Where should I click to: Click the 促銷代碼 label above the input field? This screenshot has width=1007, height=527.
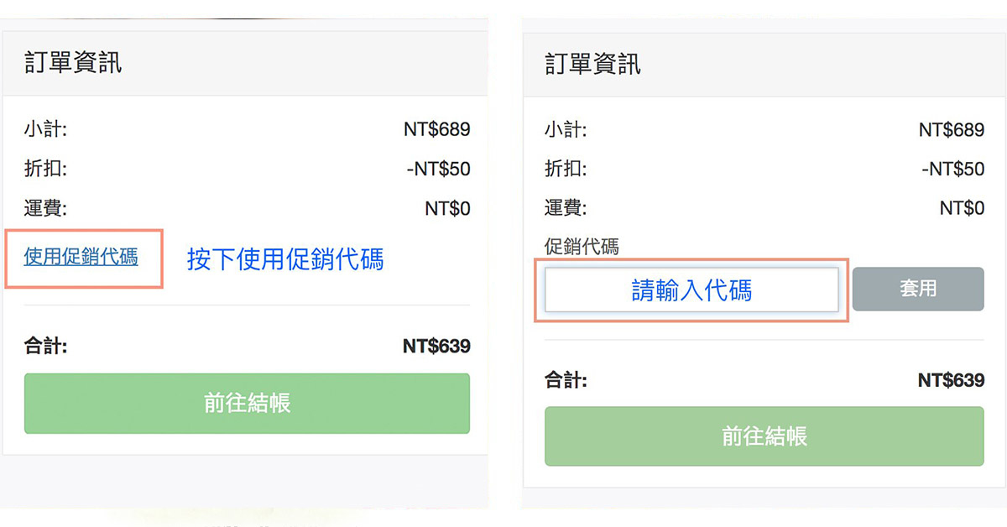(582, 247)
